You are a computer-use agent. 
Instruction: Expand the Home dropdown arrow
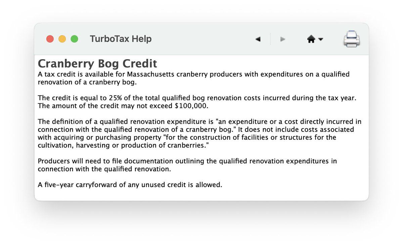click(x=321, y=39)
